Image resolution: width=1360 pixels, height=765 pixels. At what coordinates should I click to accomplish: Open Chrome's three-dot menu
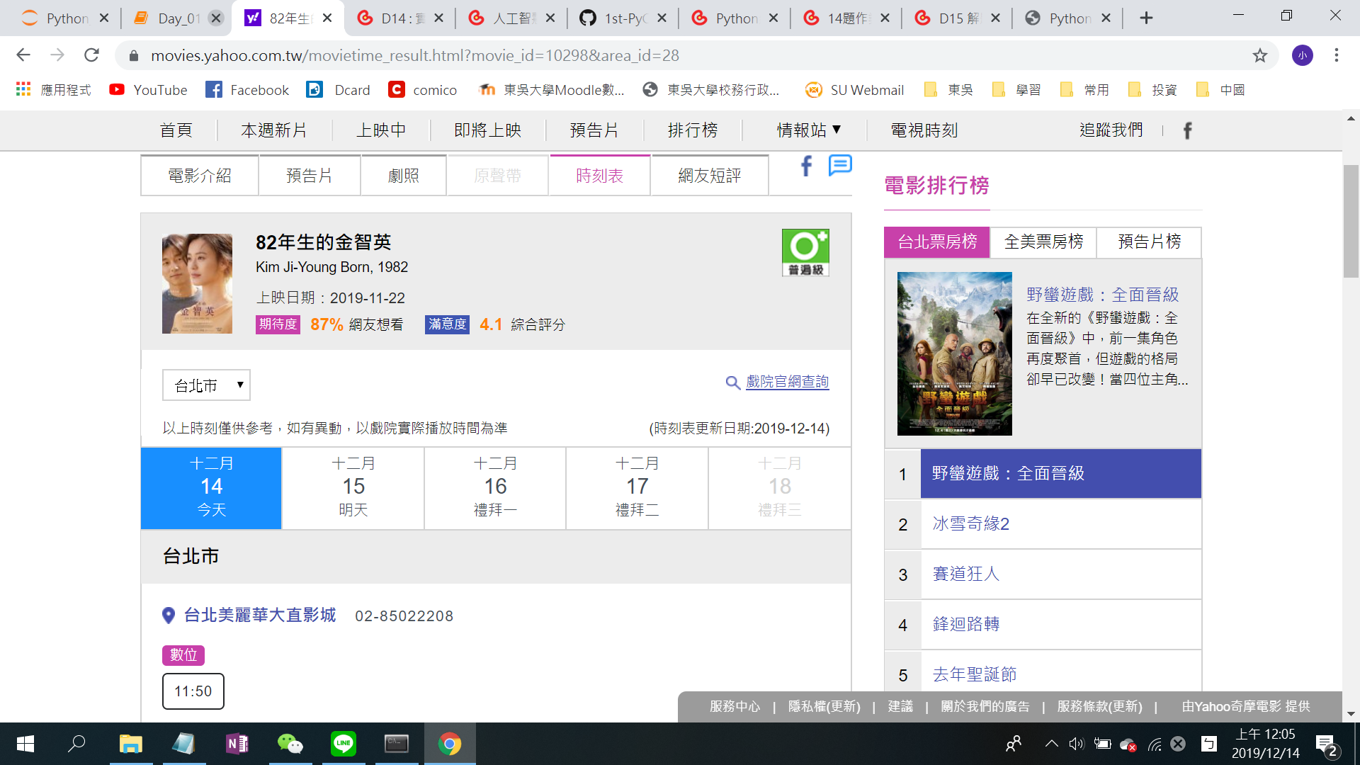1336,55
